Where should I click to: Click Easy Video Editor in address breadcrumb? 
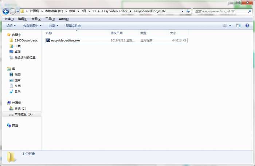click(x=115, y=11)
